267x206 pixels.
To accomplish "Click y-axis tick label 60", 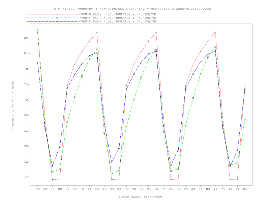I will pyautogui.click(x=26, y=162).
